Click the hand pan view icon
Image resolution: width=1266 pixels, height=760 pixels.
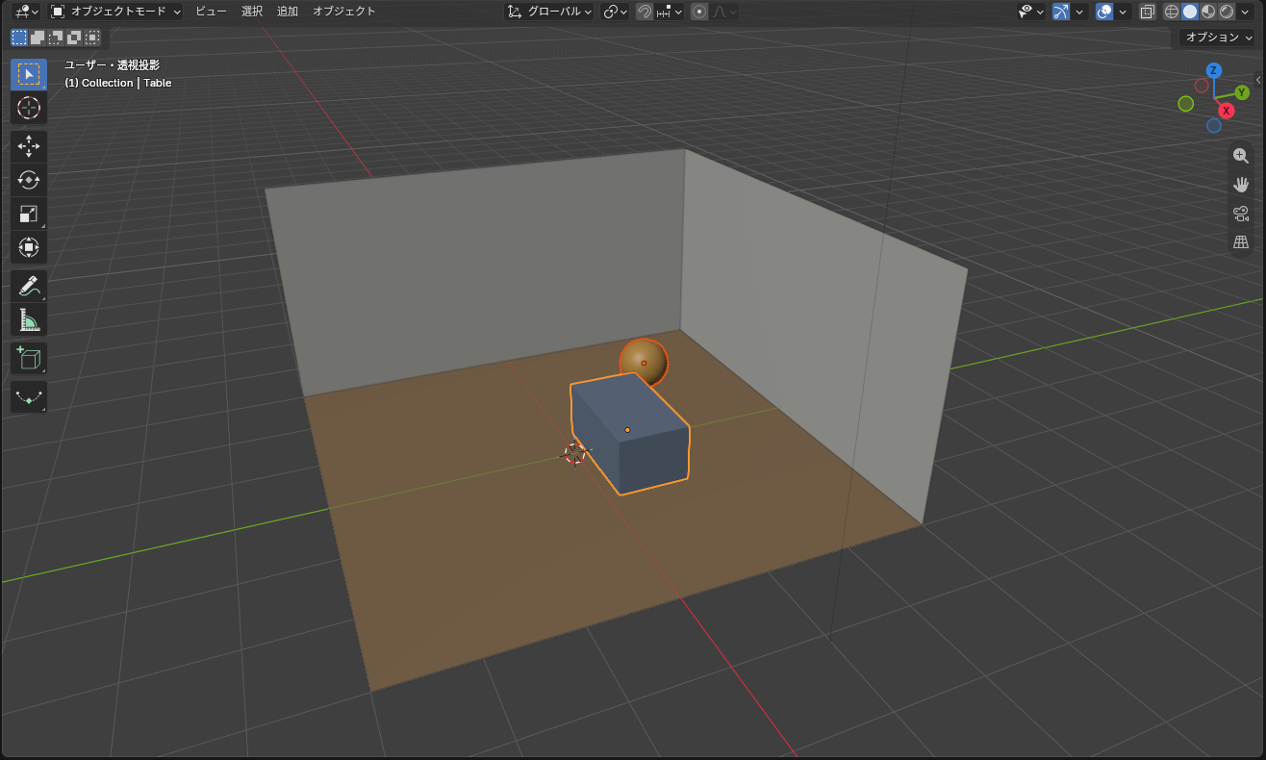[1241, 185]
